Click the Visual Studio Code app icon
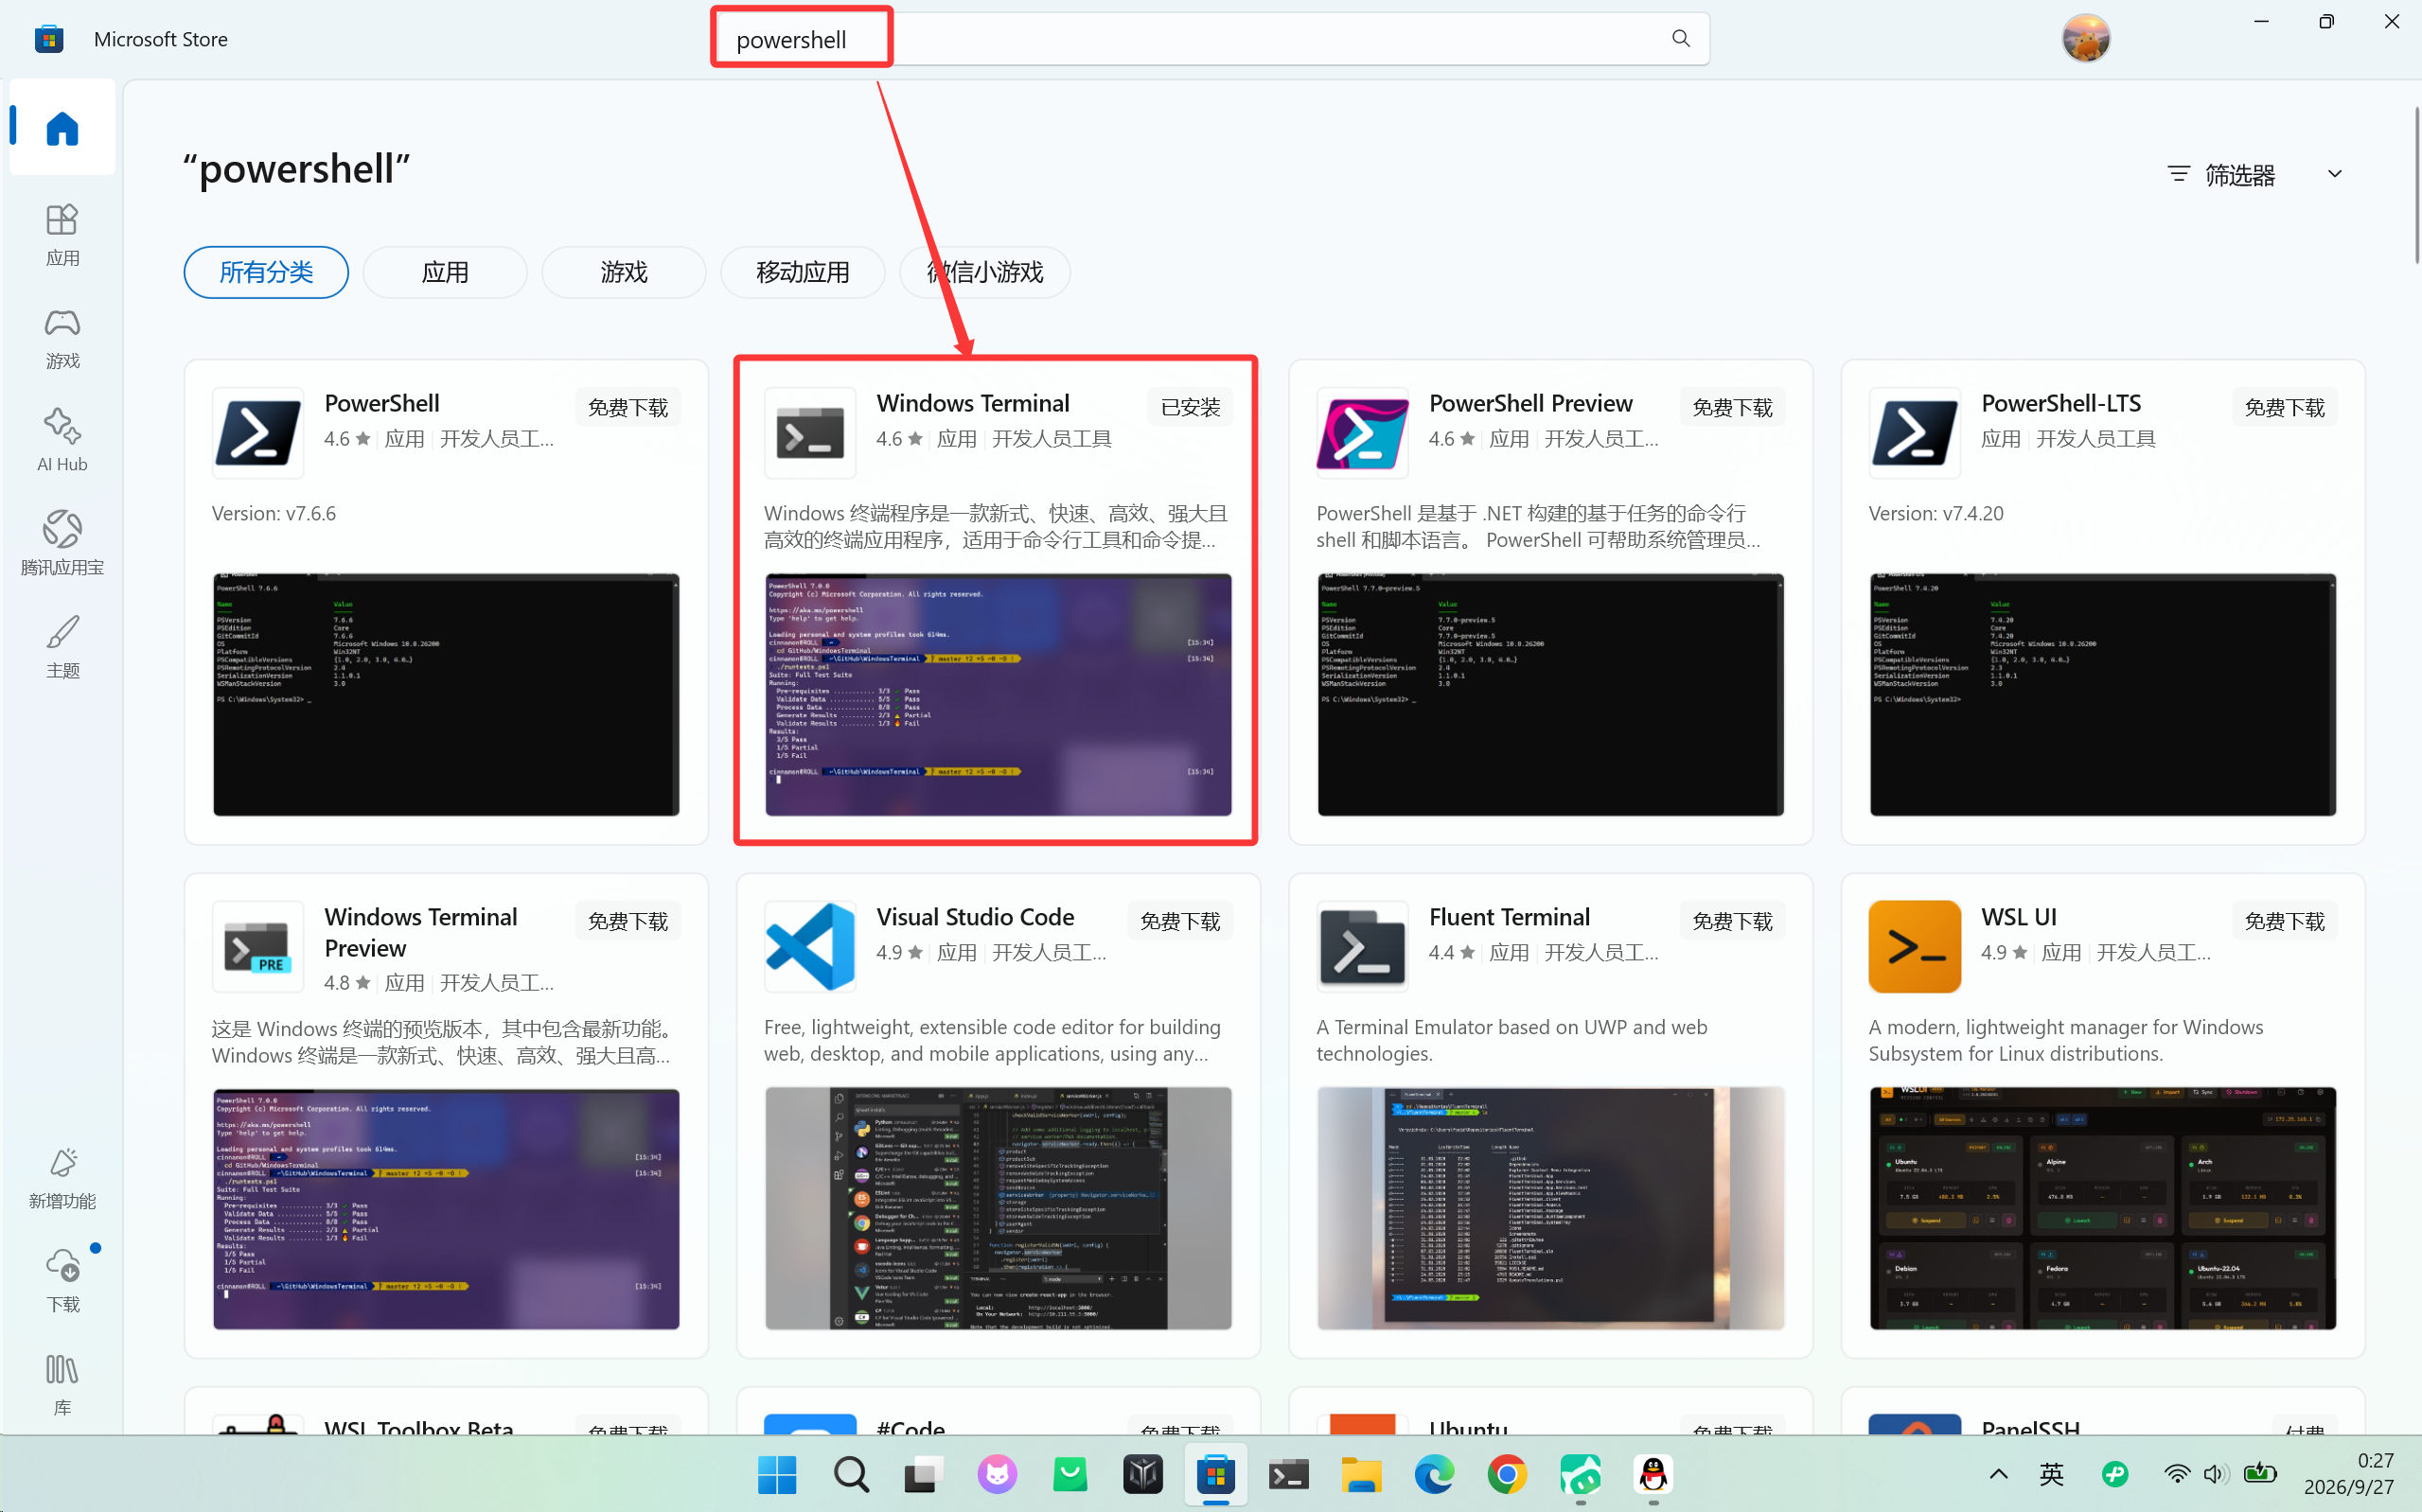2422x1512 pixels. pyautogui.click(x=810, y=946)
